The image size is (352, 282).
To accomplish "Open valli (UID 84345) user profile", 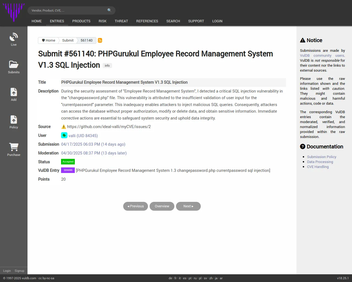I will click(x=83, y=135).
